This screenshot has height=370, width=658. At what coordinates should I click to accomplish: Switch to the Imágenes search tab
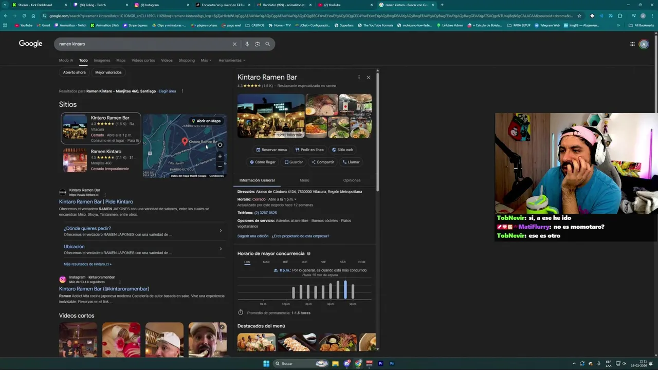tap(102, 60)
